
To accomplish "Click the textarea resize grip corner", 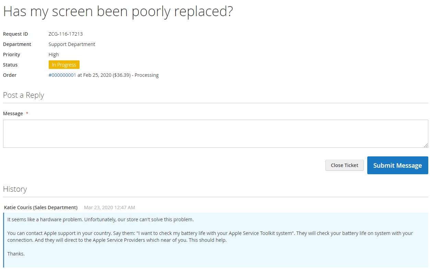I will click(426, 145).
